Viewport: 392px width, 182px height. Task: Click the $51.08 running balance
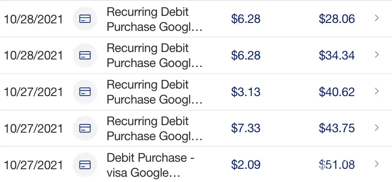tap(336, 165)
